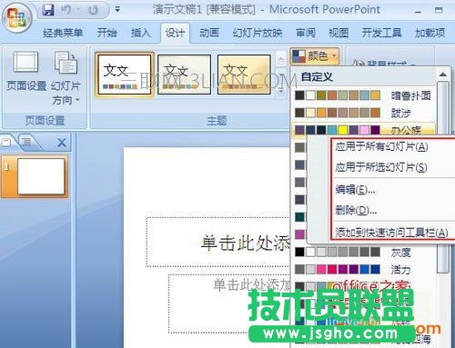Switch to the outline pane tab
Screen dimensions: 455x348
tap(26, 142)
